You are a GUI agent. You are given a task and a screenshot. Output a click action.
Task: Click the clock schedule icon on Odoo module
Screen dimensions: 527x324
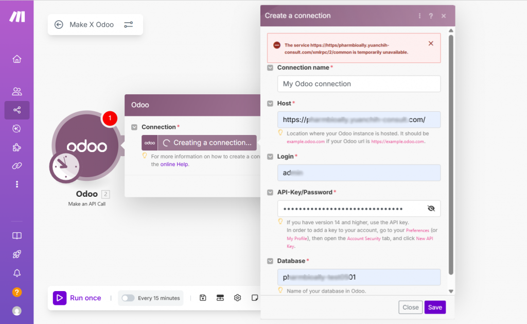pos(65,166)
